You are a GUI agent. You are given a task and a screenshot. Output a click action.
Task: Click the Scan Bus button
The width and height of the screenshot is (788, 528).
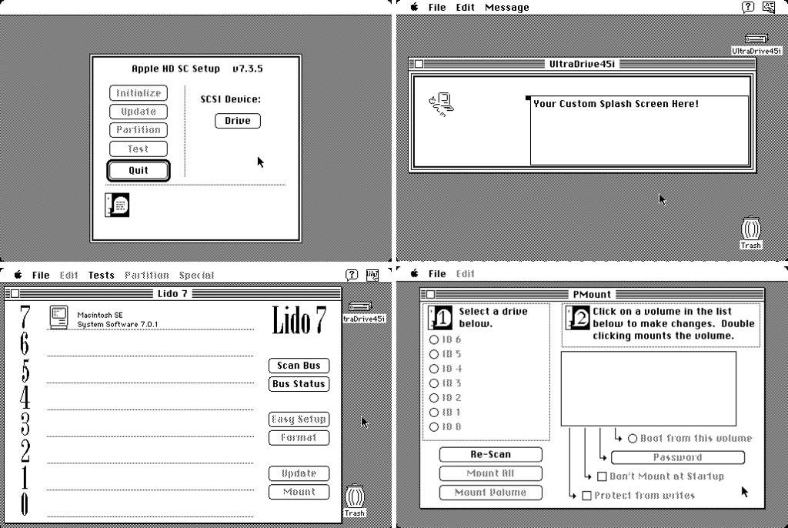coord(299,366)
